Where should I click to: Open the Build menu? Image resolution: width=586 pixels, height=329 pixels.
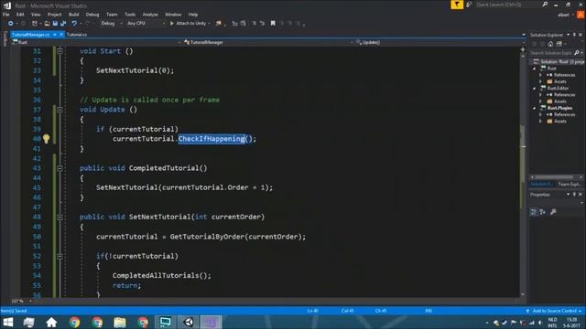[x=73, y=15]
